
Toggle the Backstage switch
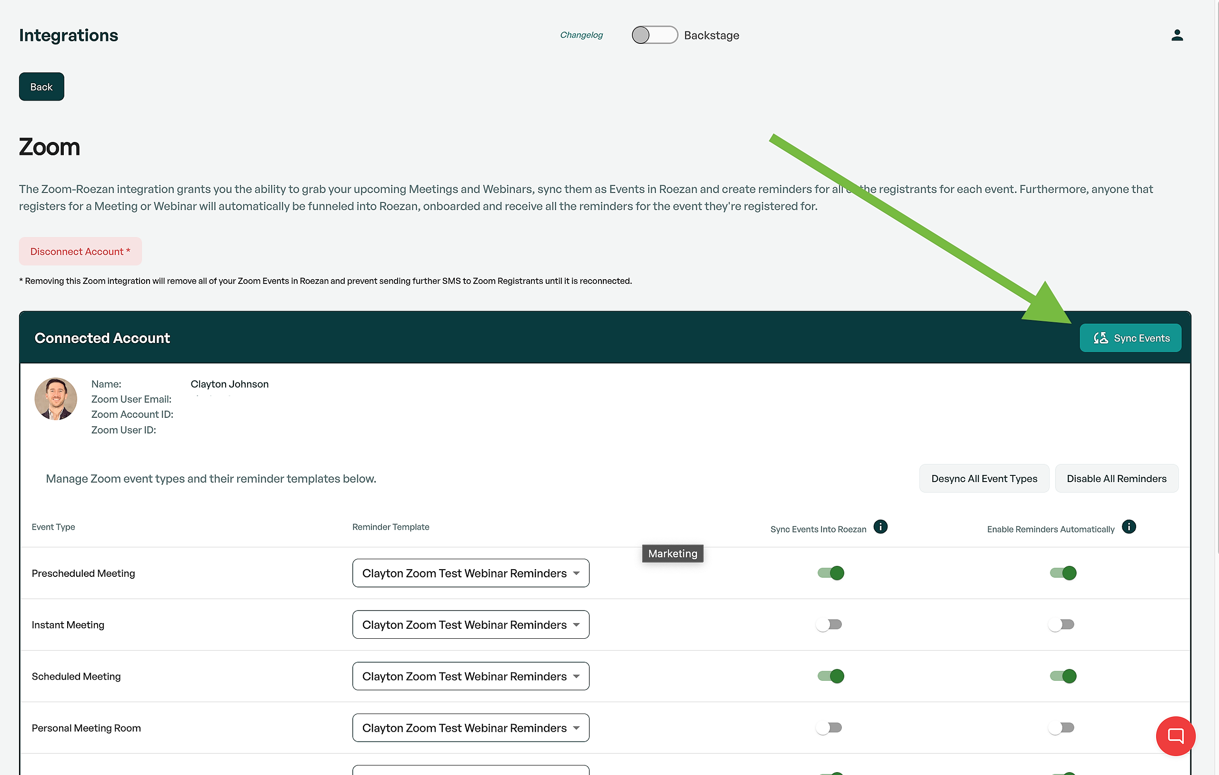(x=654, y=35)
